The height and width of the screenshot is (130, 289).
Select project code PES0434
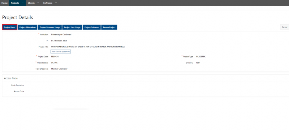(x=55, y=57)
